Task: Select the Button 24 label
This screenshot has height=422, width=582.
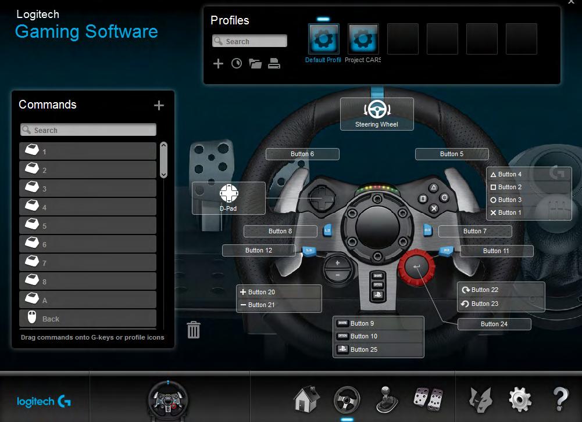Action: (x=494, y=324)
